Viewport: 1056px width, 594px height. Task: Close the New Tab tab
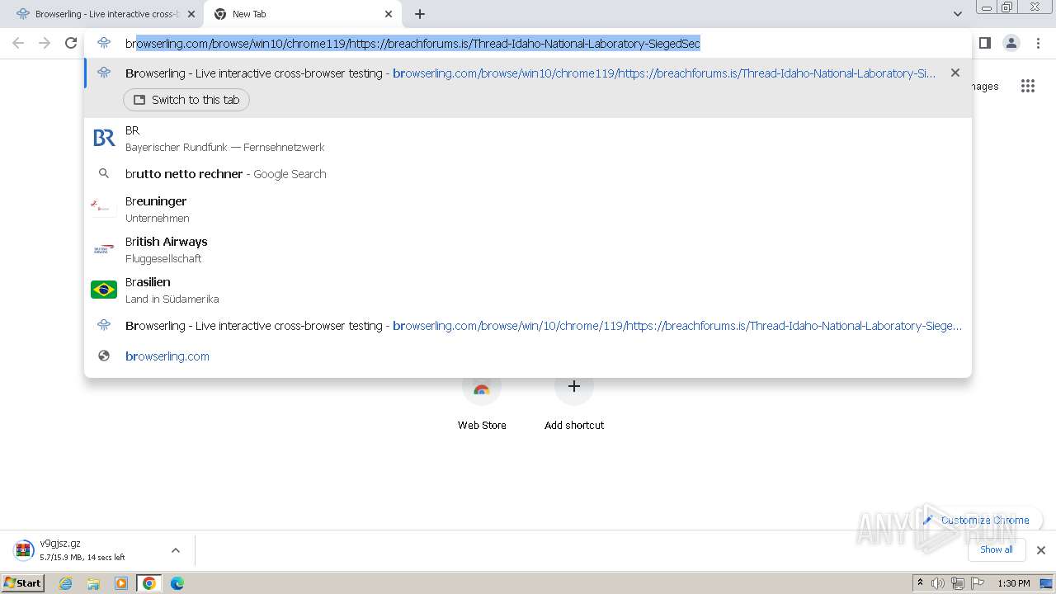pos(389,14)
